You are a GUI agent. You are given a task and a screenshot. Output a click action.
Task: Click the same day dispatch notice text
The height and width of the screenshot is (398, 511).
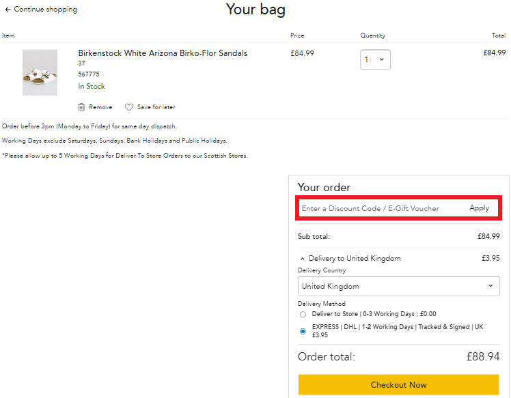(x=89, y=126)
